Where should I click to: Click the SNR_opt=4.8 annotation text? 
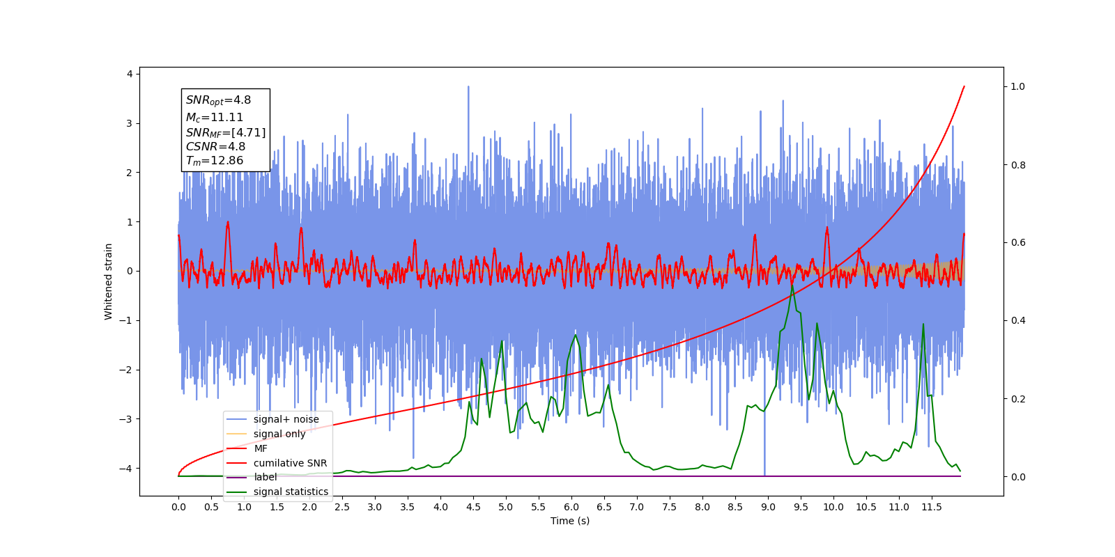click(x=218, y=100)
